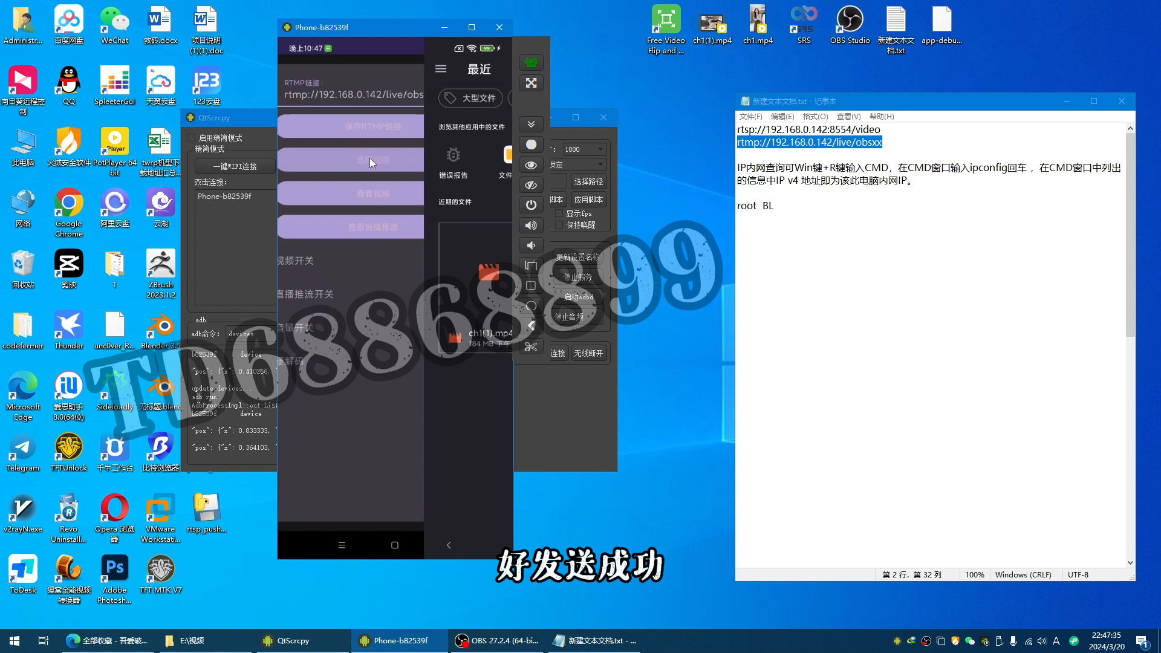1161x653 pixels.
Task: Click the 选择路径 button
Action: 588,181
